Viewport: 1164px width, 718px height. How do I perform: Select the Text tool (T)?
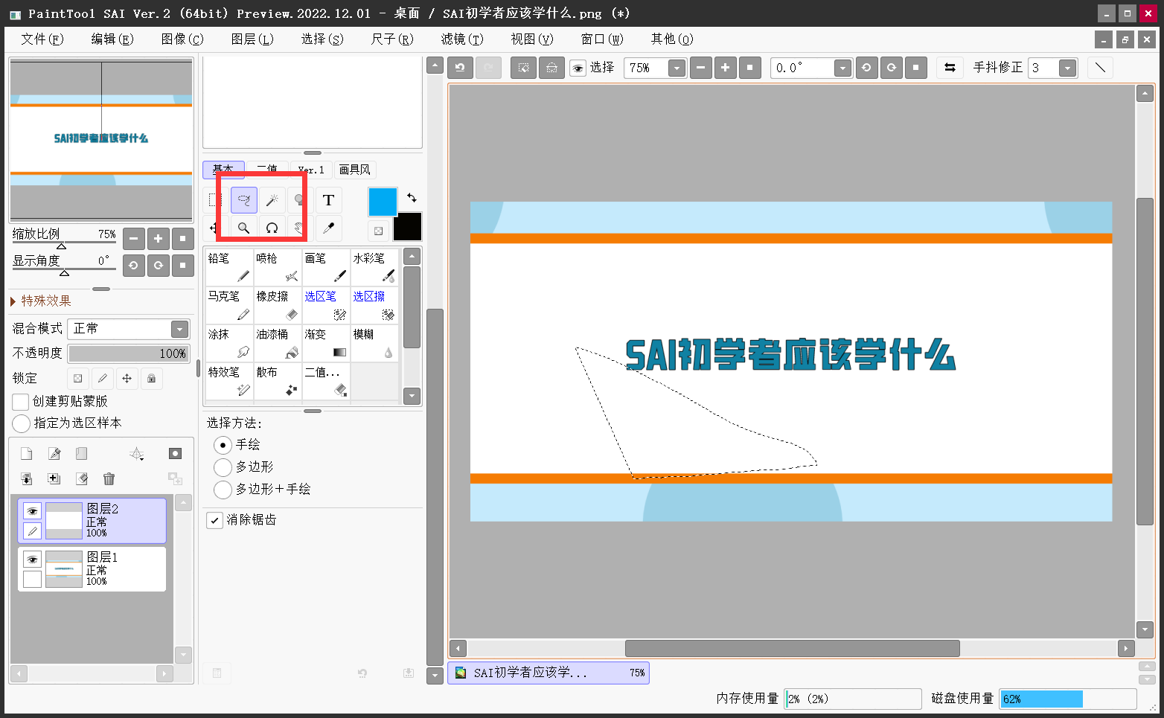click(328, 200)
